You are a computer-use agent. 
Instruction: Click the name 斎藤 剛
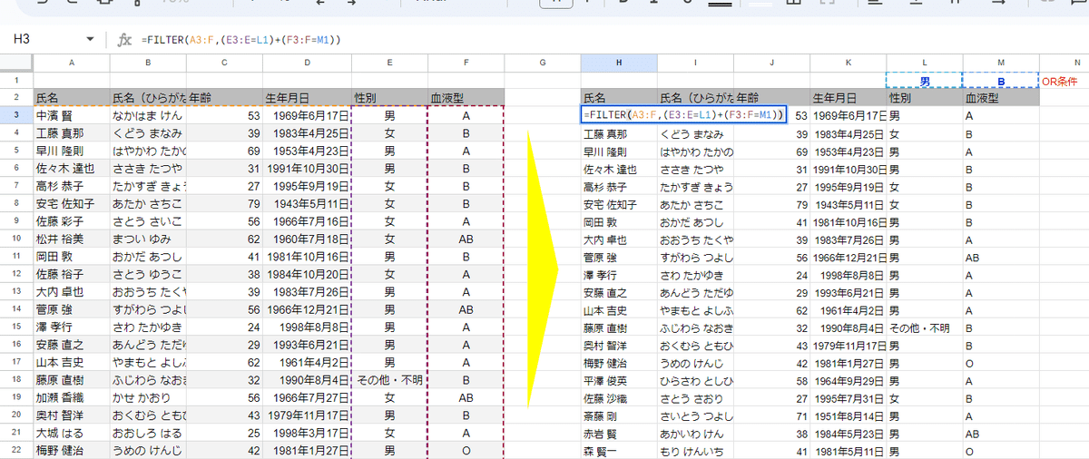point(601,415)
